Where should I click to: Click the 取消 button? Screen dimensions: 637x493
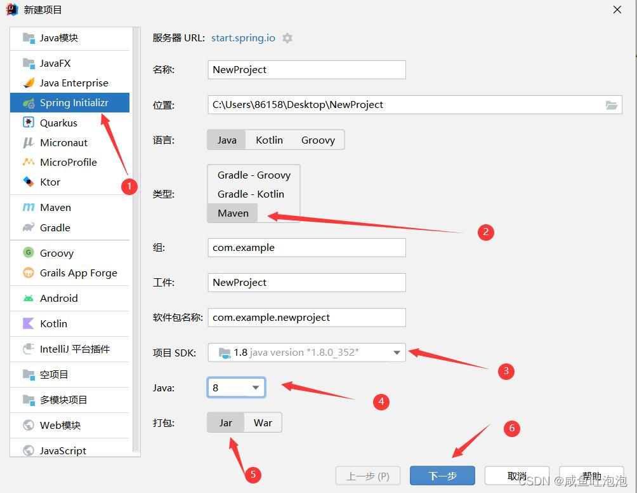516,475
